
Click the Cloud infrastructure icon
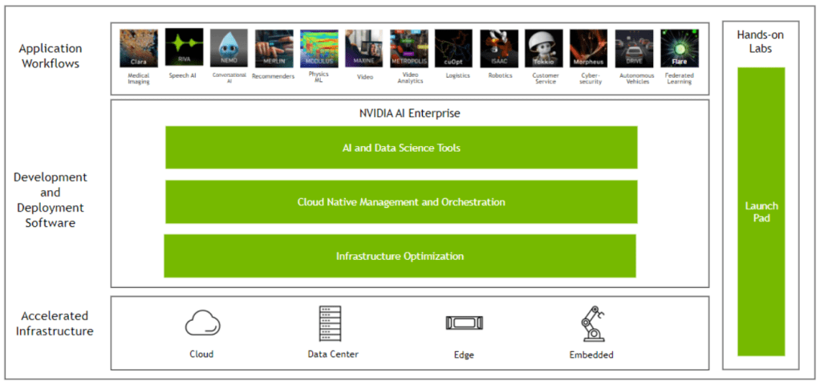[x=201, y=324]
